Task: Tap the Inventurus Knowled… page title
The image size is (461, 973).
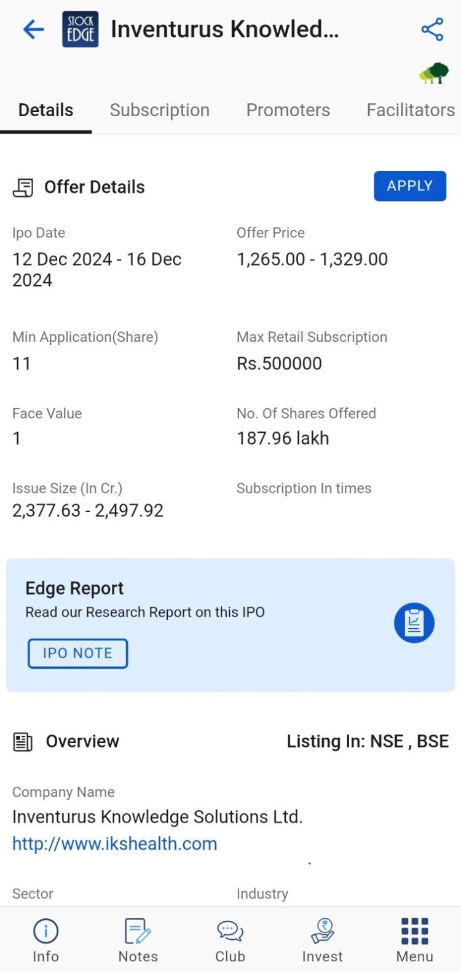Action: point(224,30)
